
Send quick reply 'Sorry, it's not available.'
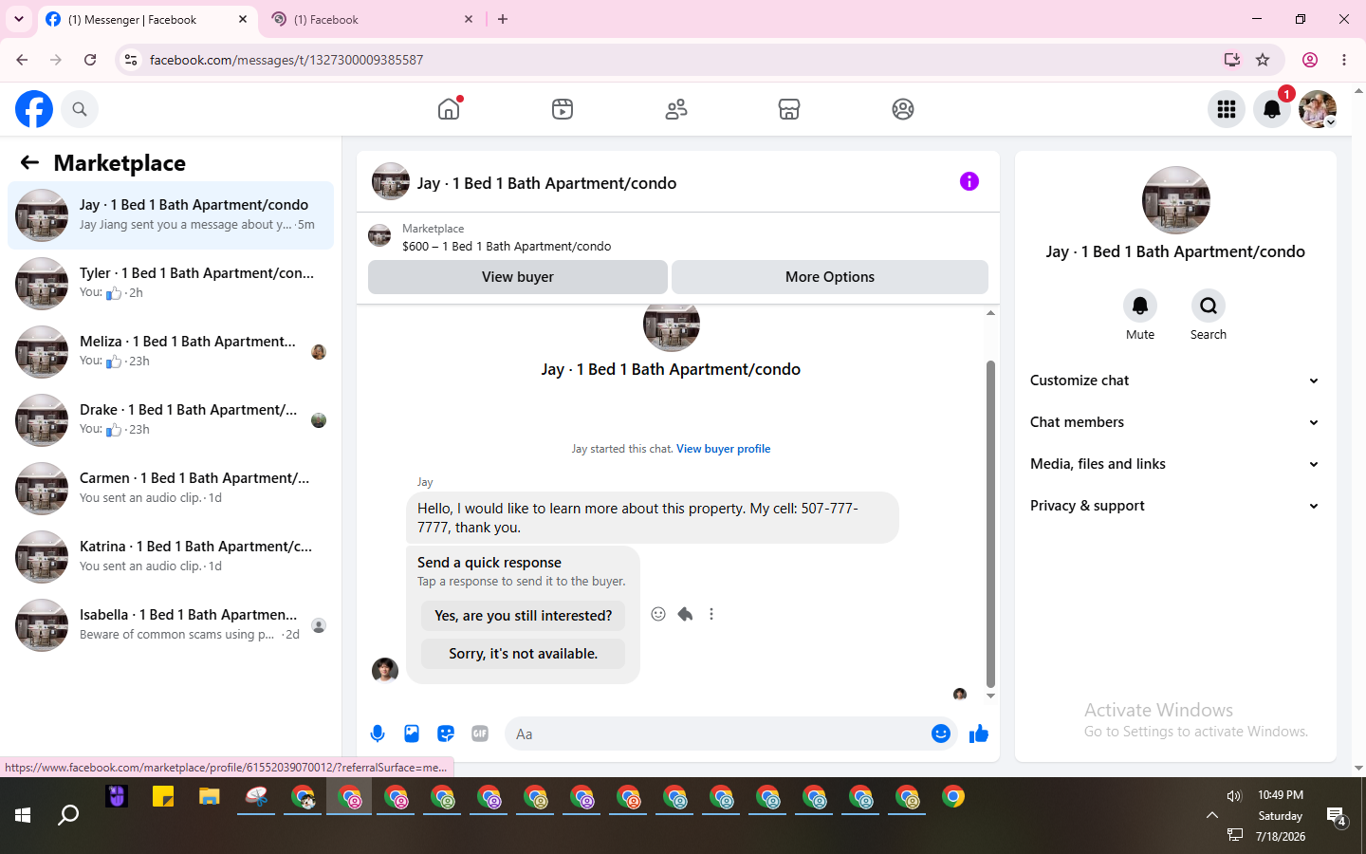[x=524, y=654]
